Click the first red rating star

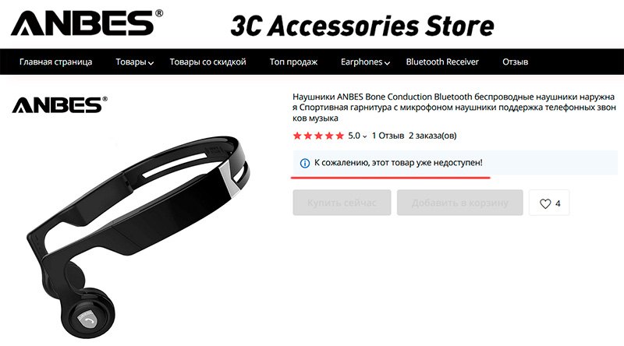[x=297, y=136]
